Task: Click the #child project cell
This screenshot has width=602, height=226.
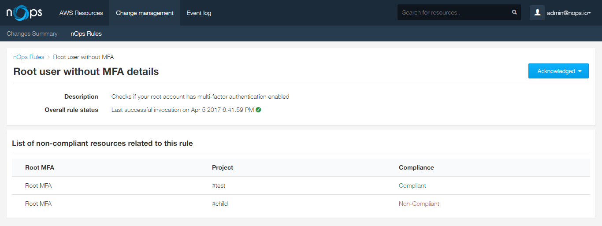Action: 220,204
